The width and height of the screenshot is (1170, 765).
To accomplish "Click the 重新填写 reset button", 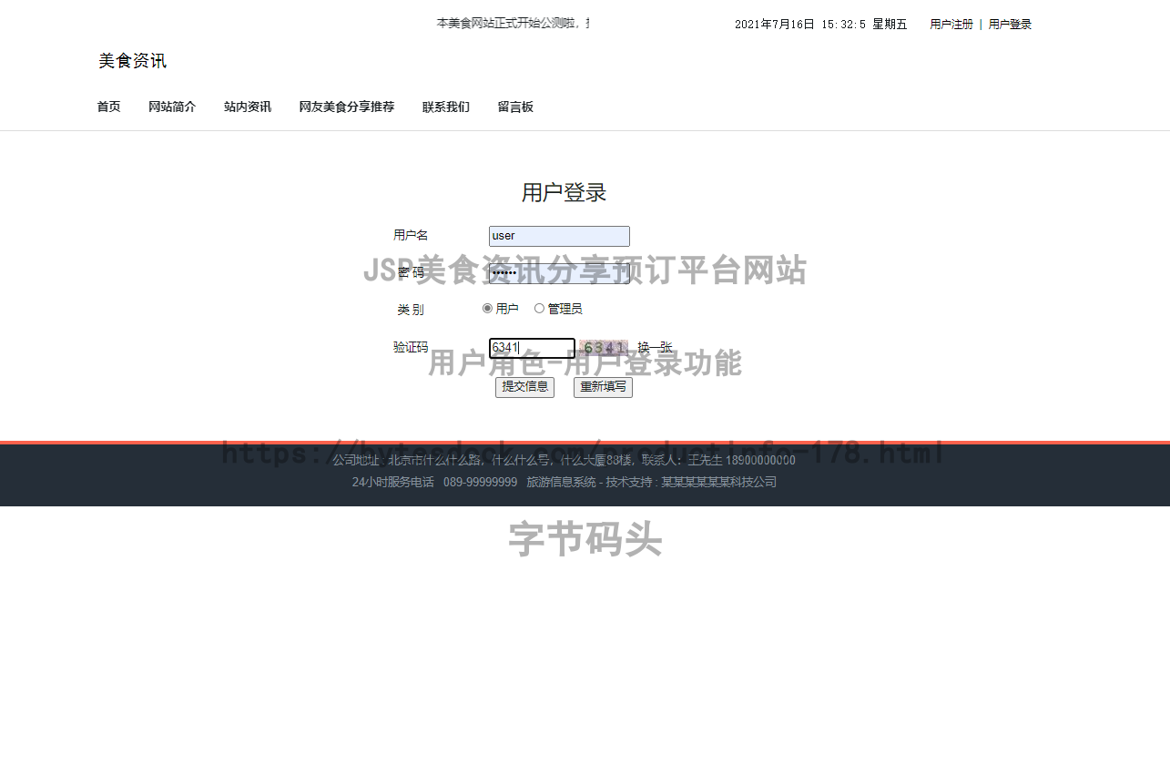I will tap(602, 387).
